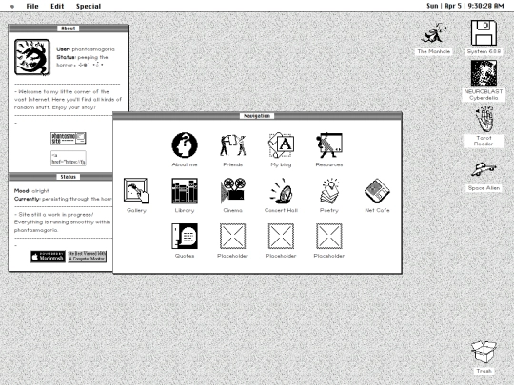This screenshot has height=385, width=514.
Task: Open the Edit menu
Action: point(57,6)
